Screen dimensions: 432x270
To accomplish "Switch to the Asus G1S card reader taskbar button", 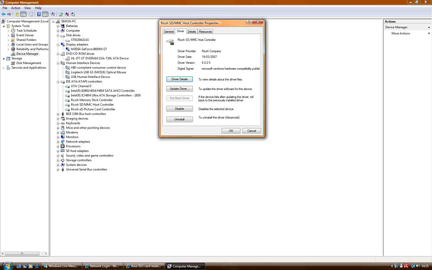I will tap(144, 266).
